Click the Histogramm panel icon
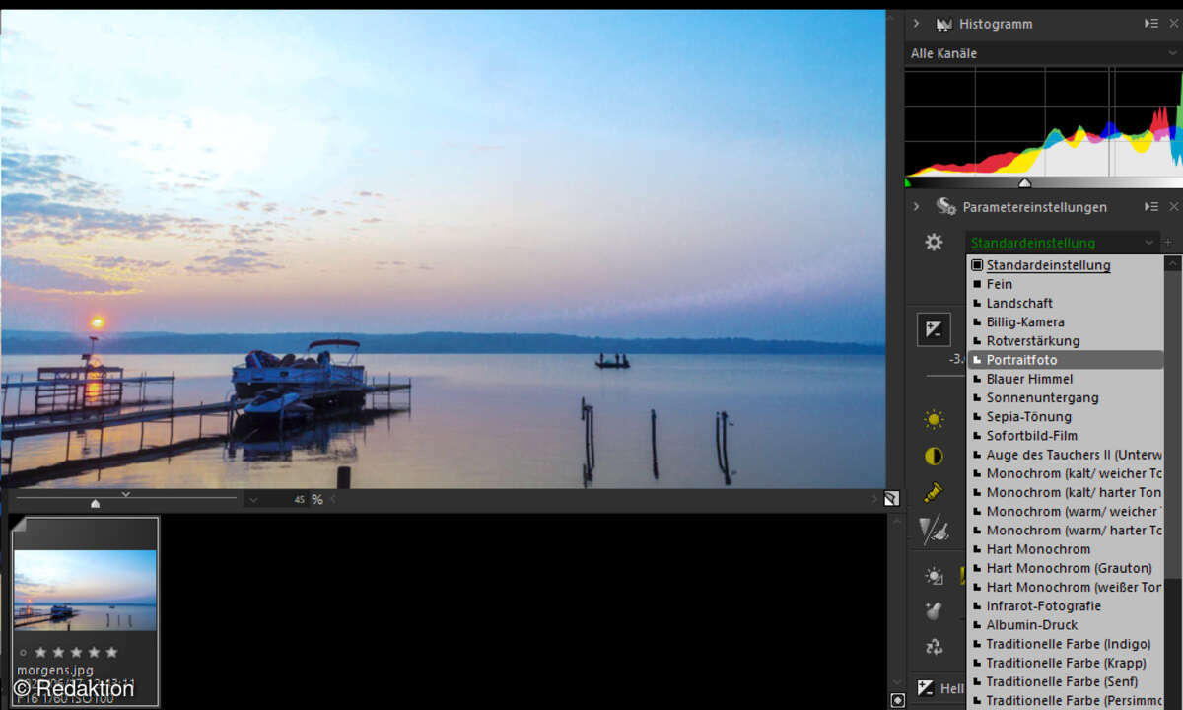This screenshot has height=710, width=1183. coord(944,24)
